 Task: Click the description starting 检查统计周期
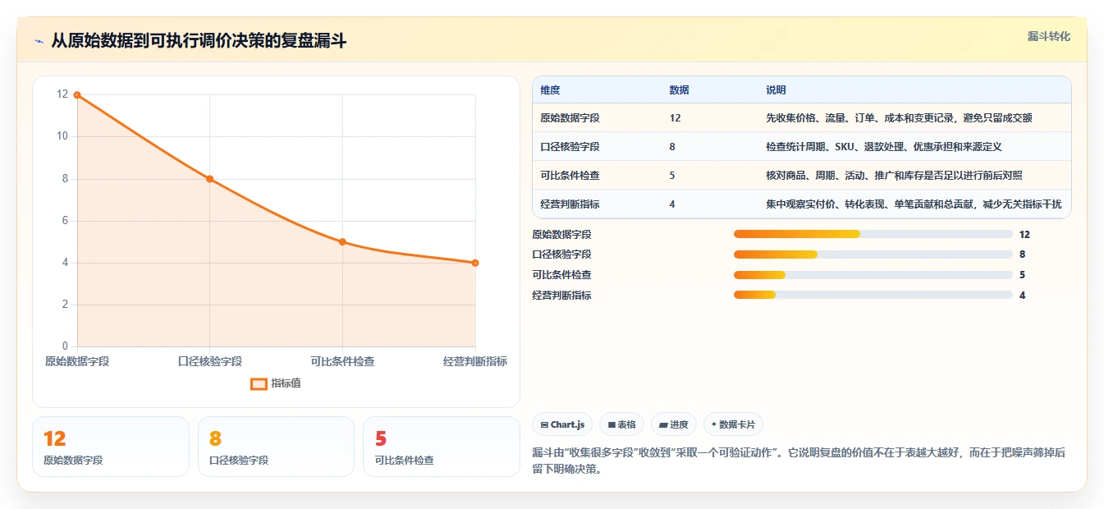point(884,147)
